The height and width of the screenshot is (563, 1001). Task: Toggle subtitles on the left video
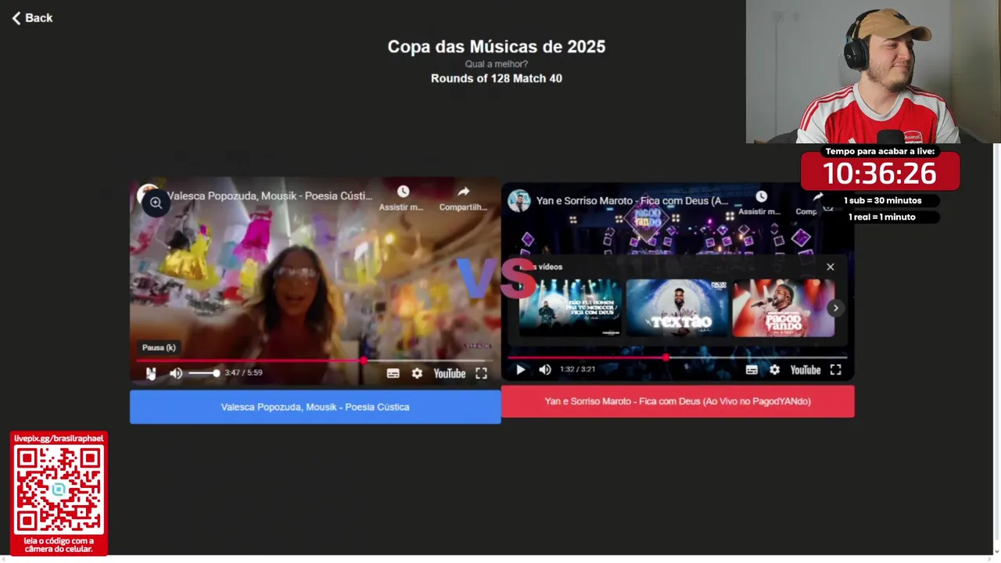pos(393,373)
